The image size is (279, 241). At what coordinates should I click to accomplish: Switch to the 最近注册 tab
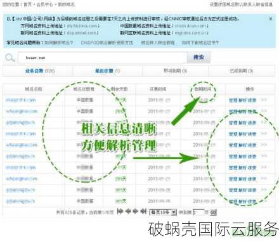coord(107,71)
